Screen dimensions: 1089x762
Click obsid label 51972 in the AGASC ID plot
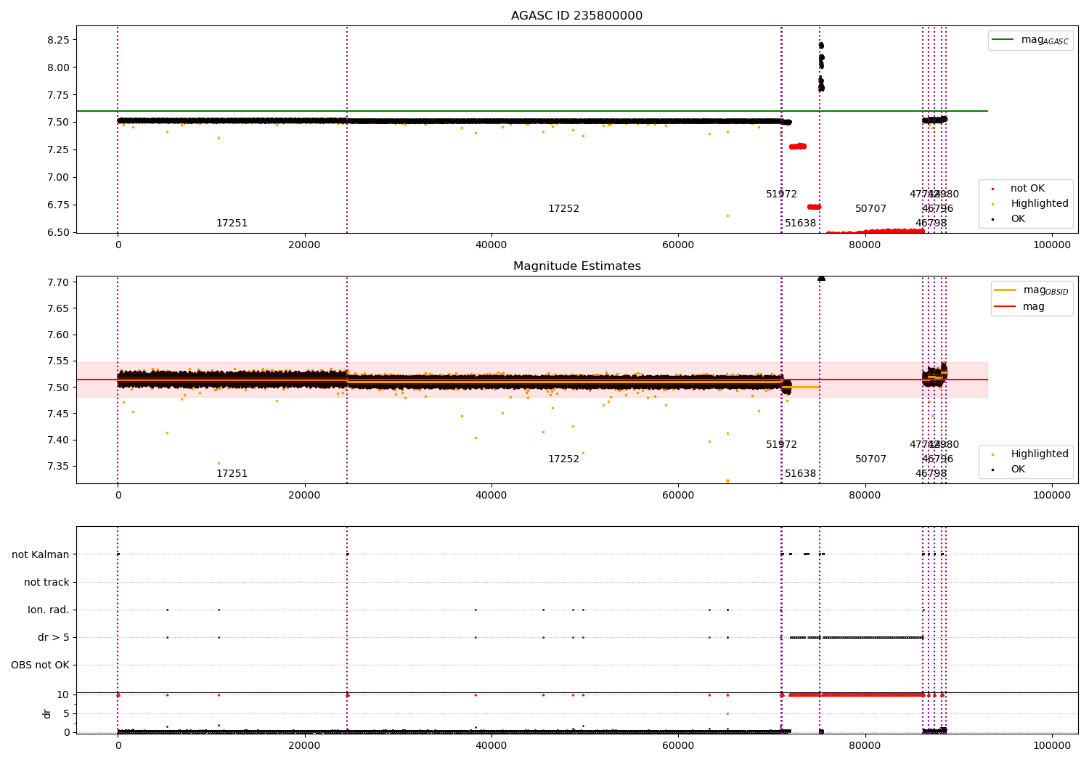coord(781,194)
